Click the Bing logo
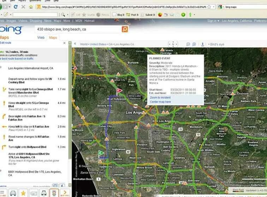The image size is (267, 197). 11,30
